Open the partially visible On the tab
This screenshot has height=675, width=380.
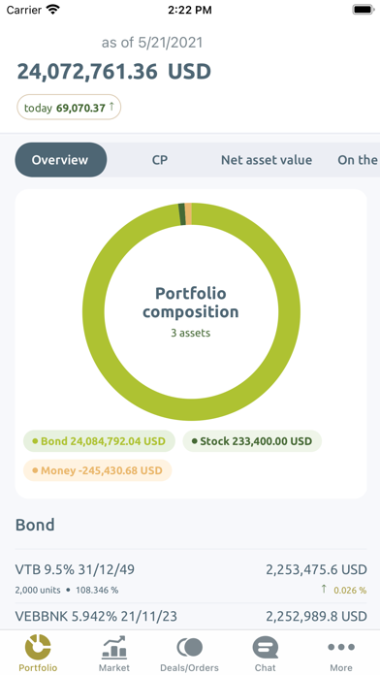358,160
